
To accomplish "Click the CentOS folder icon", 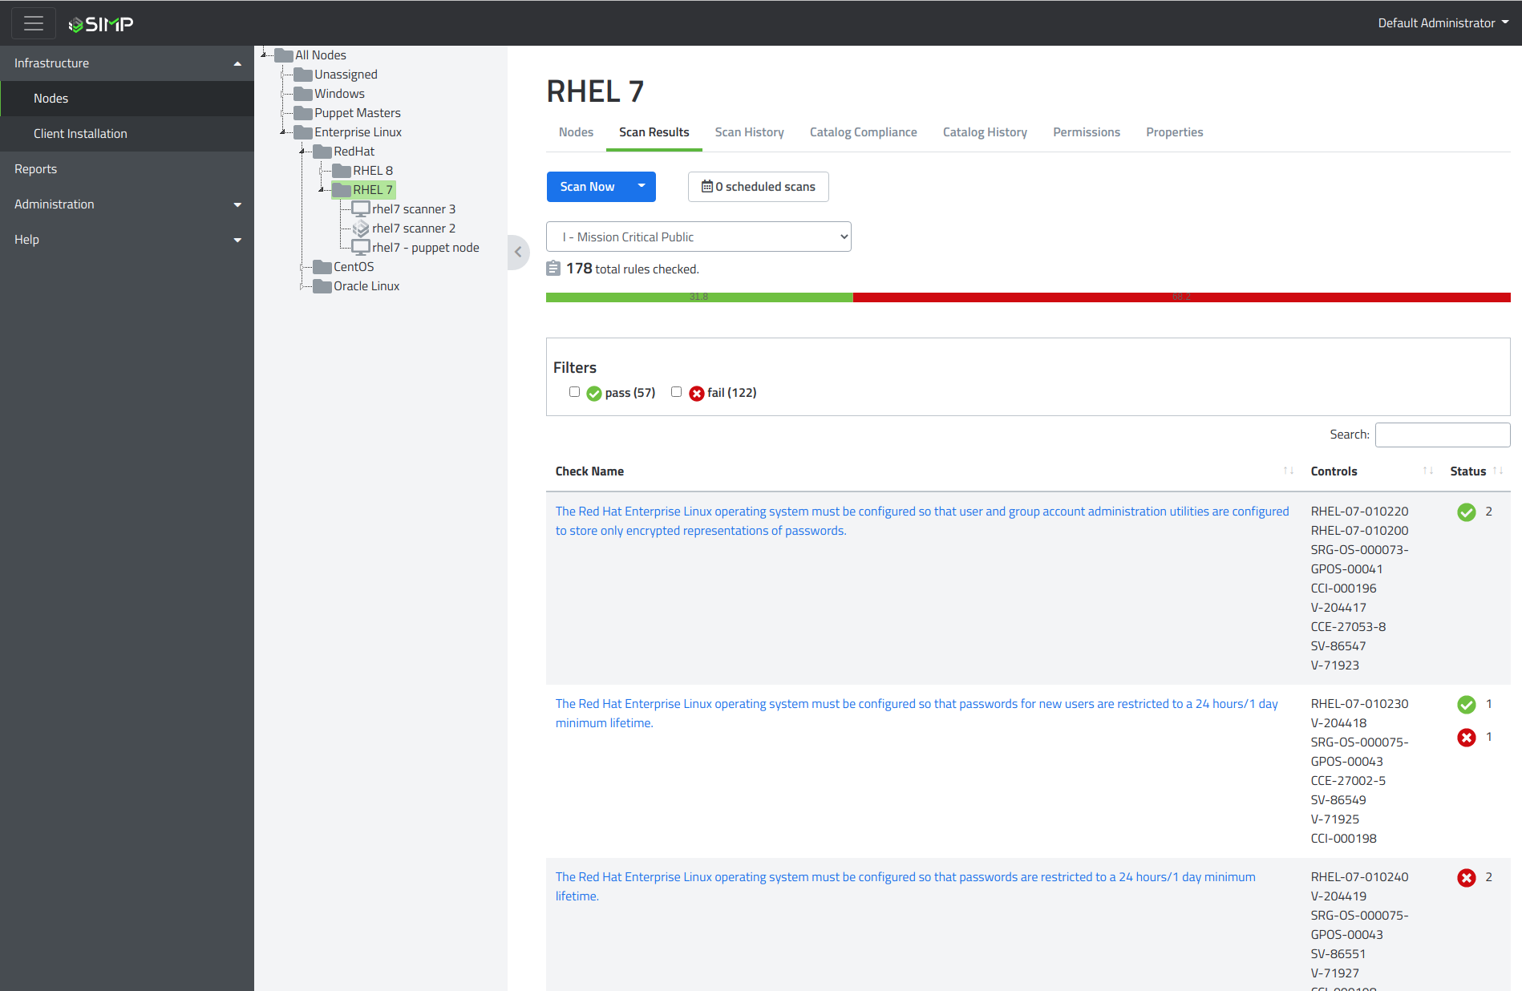I will (322, 267).
